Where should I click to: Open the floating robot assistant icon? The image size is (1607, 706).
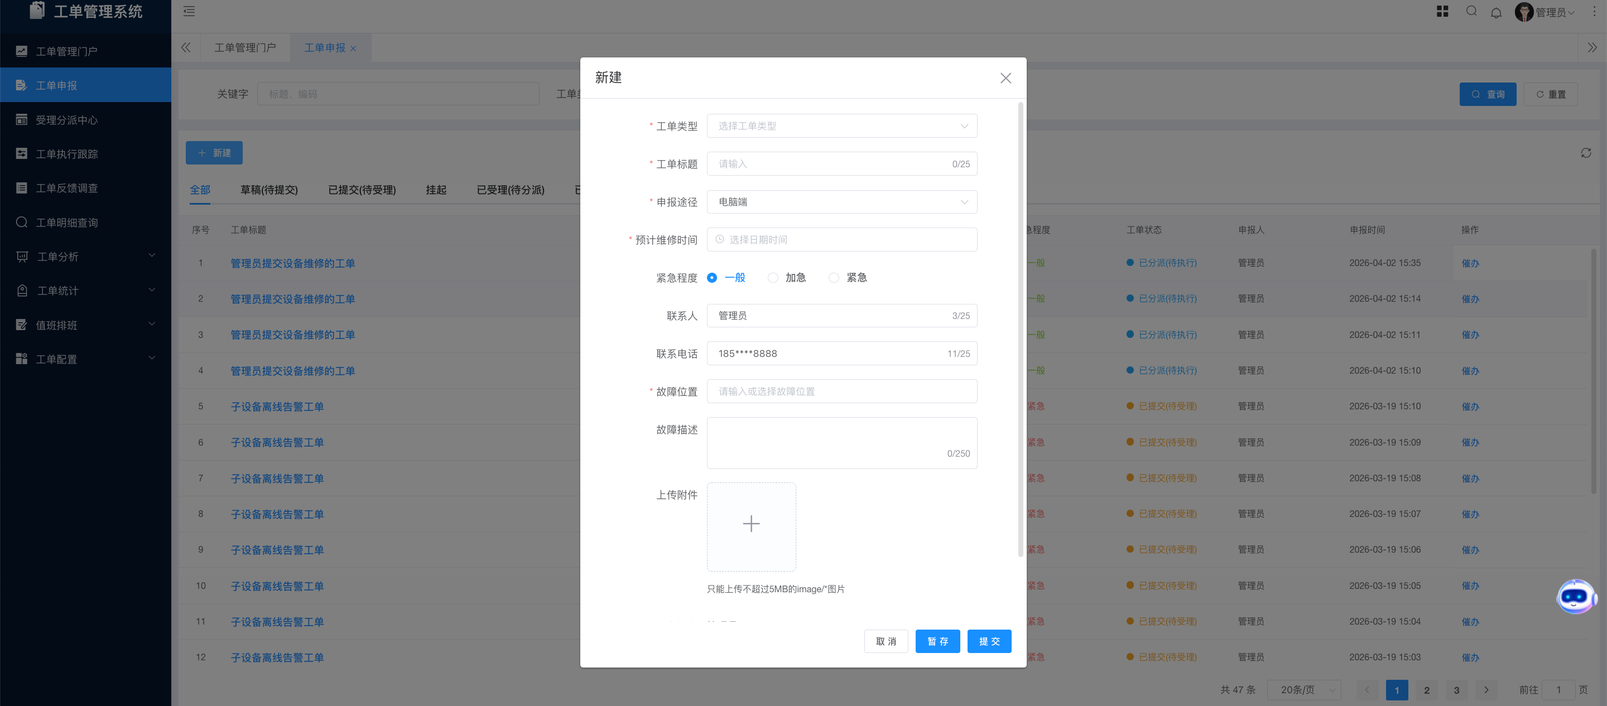pos(1576,596)
